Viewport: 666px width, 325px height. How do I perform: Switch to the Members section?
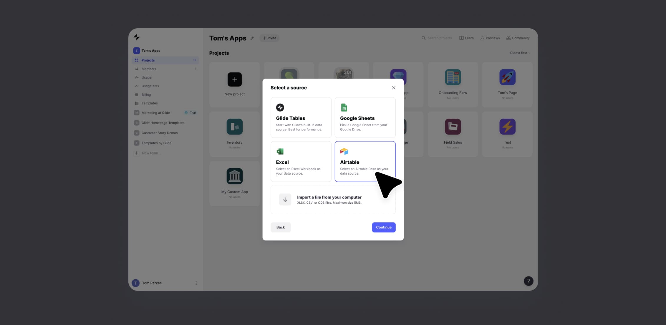[149, 69]
